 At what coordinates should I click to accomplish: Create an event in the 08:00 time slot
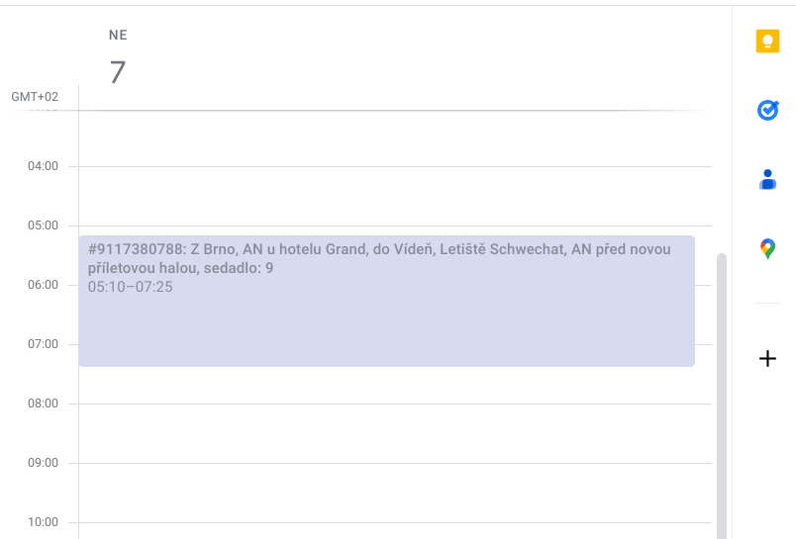[395, 433]
